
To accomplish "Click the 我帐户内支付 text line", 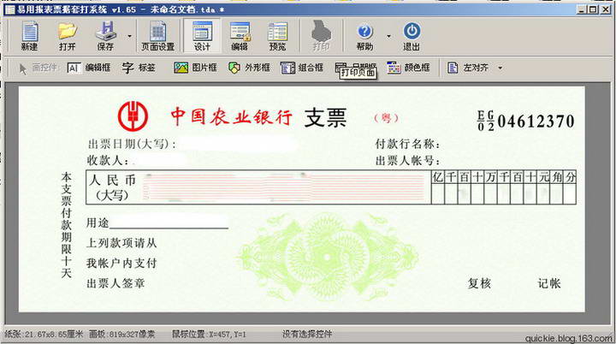I will click(121, 263).
